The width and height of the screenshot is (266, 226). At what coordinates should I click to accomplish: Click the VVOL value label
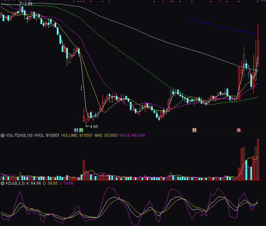tap(47, 135)
